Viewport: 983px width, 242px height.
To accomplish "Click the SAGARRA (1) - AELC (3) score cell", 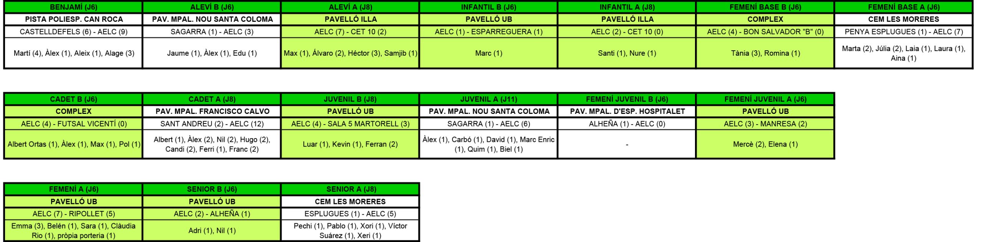I will pyautogui.click(x=212, y=32).
